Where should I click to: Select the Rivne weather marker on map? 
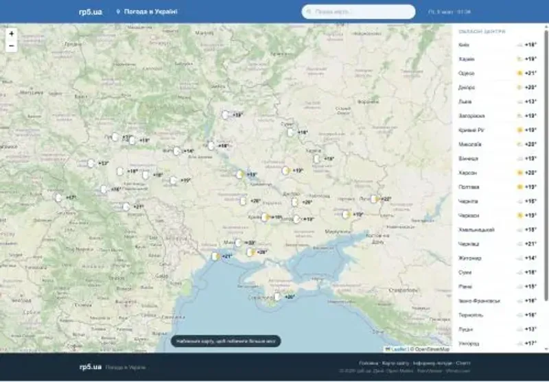[x=139, y=141]
